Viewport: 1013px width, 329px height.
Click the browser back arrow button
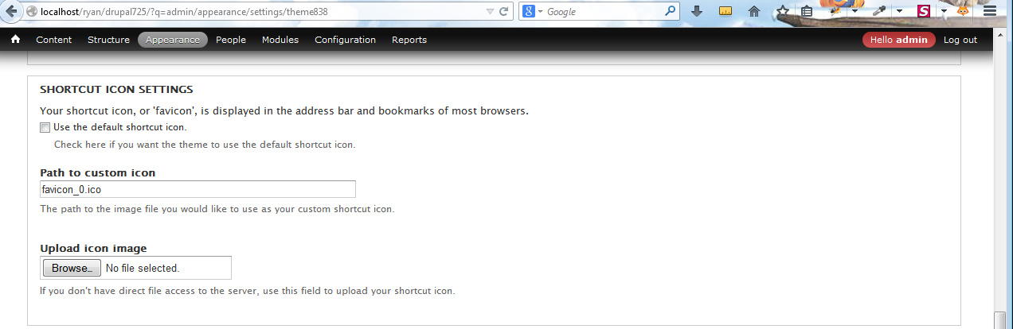(x=11, y=12)
